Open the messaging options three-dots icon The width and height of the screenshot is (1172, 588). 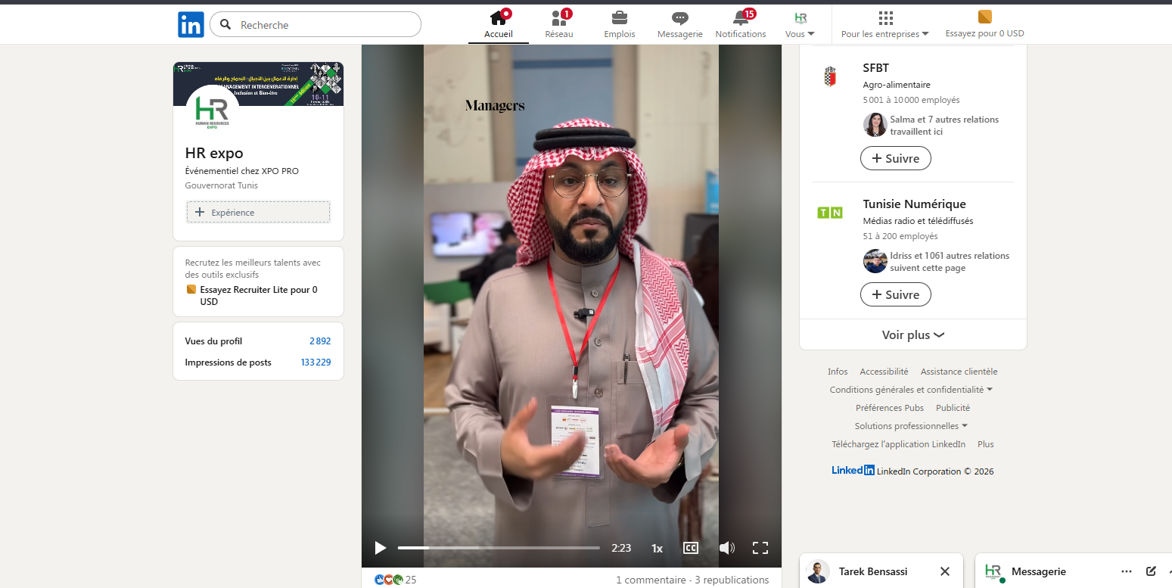pyautogui.click(x=1127, y=571)
